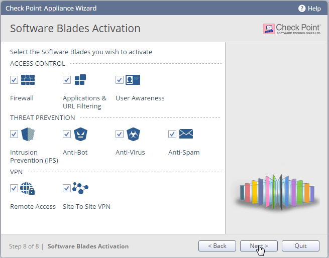Open the Help link text
329x258 pixels.
pos(314,9)
